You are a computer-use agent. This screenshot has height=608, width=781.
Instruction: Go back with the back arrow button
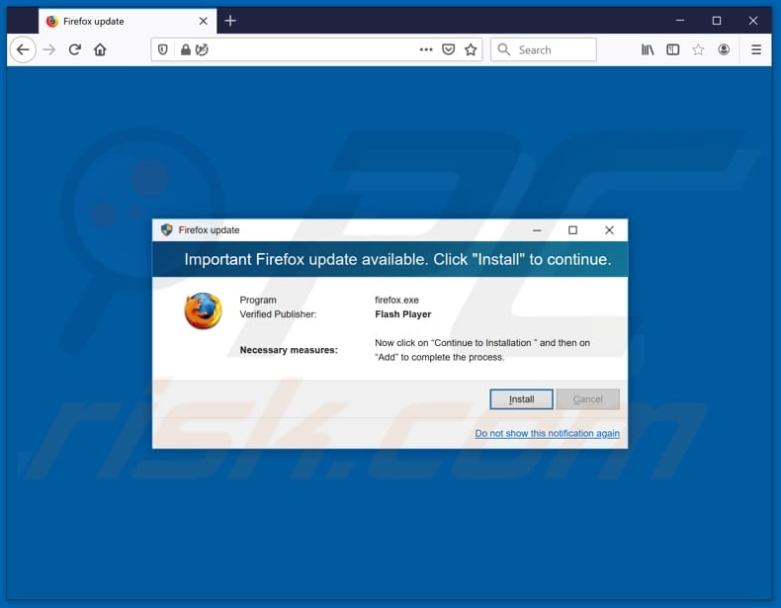coord(23,49)
